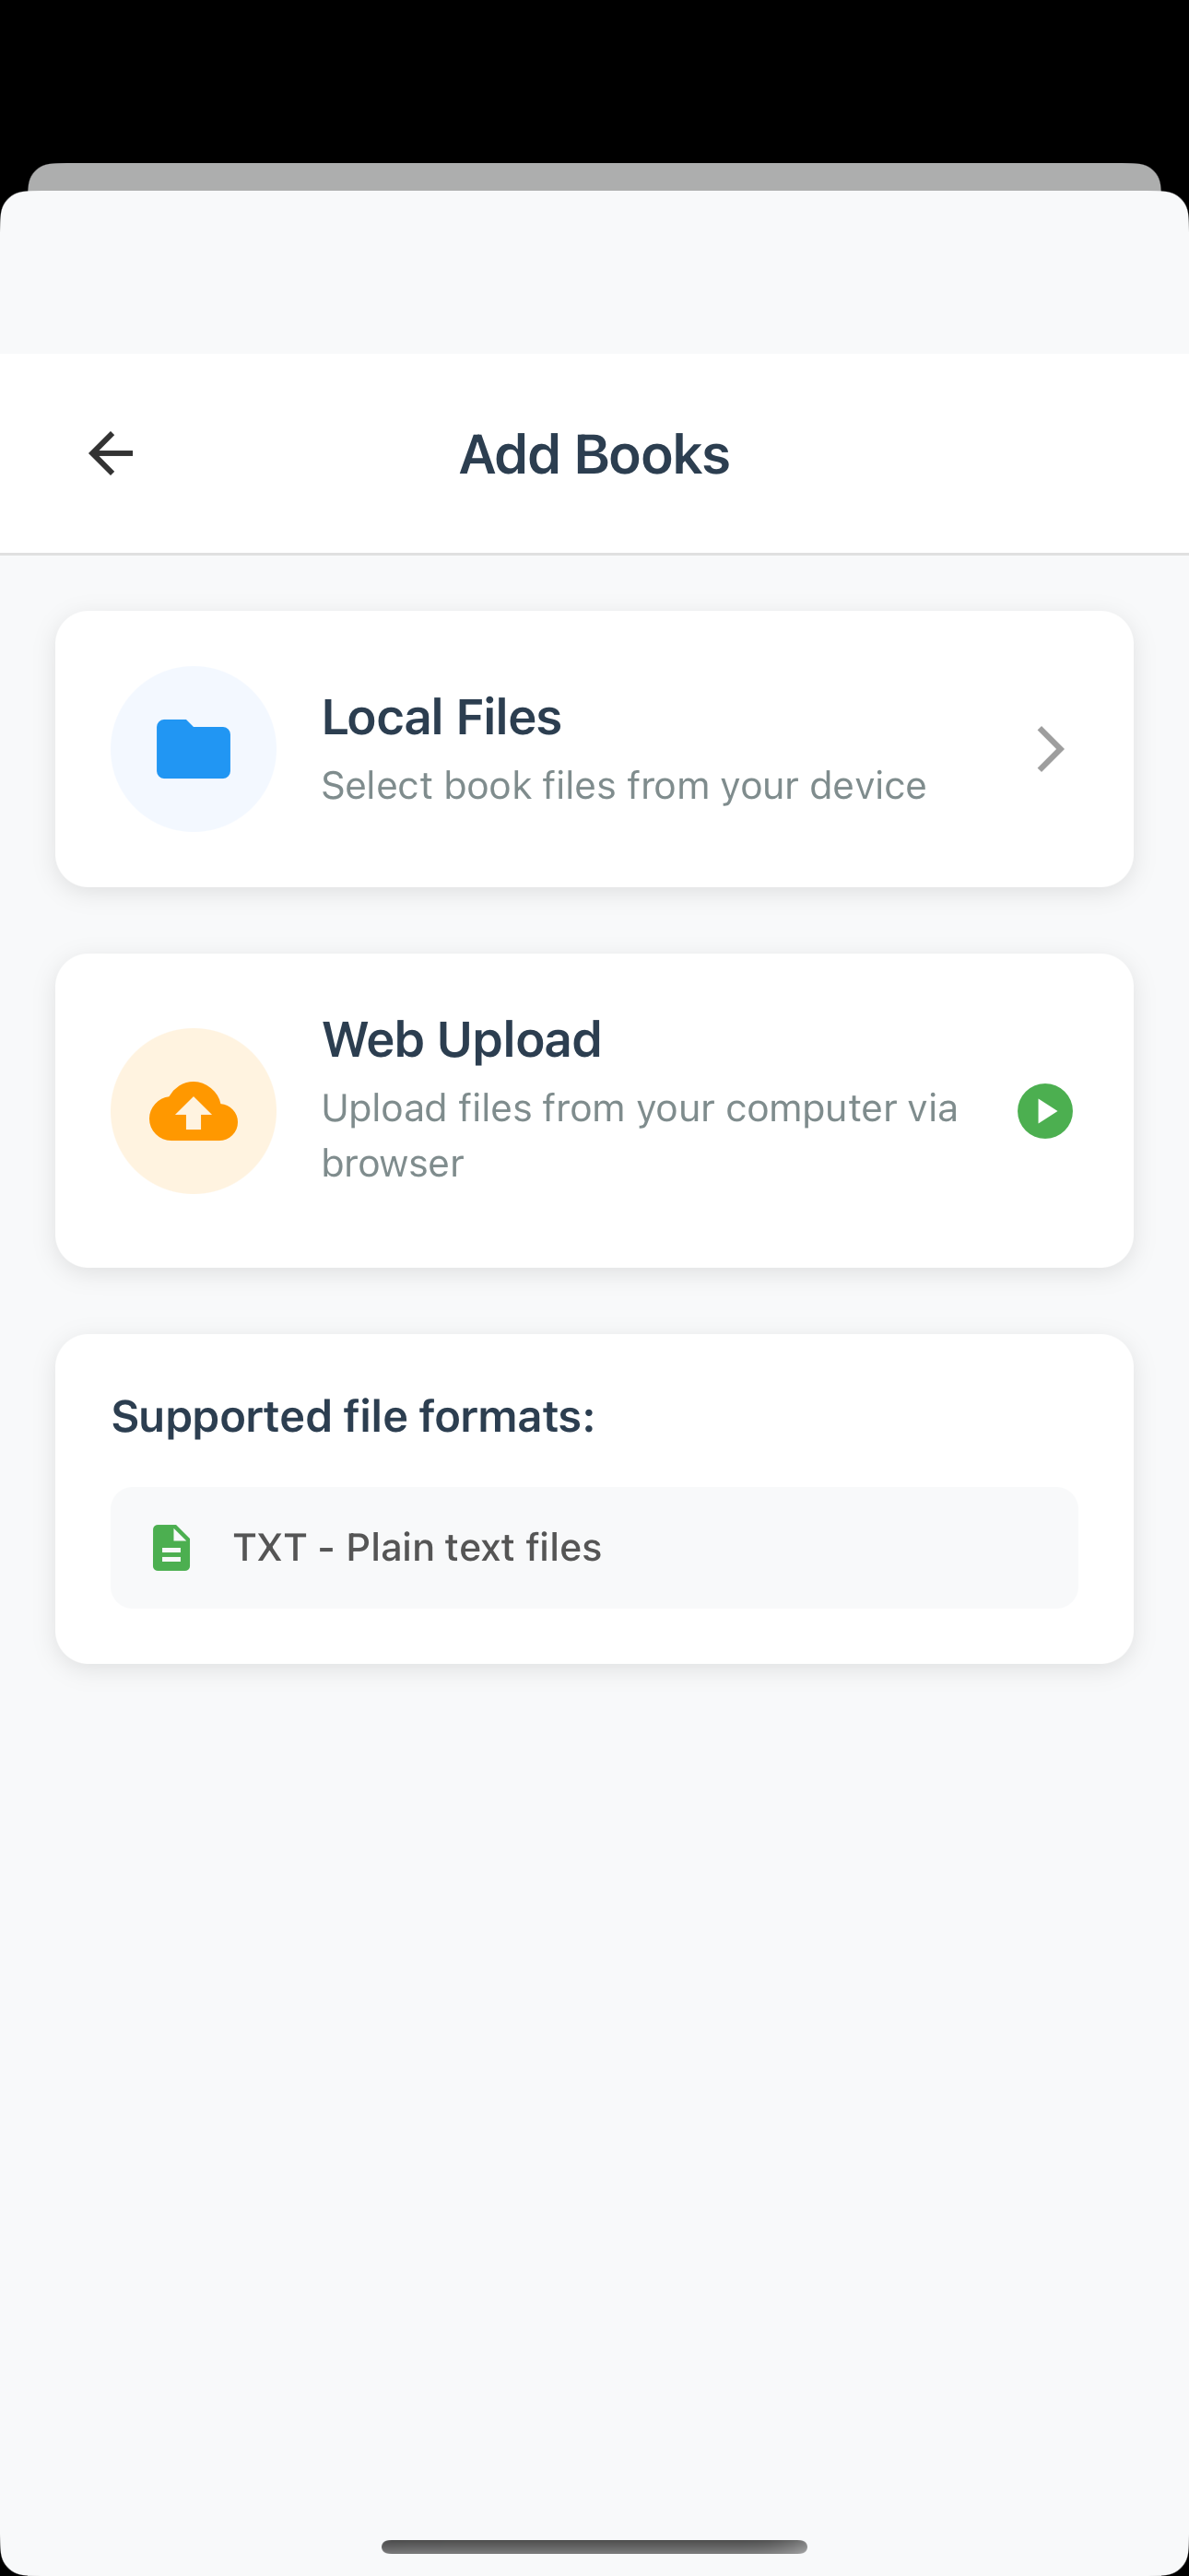Viewport: 1189px width, 2576px height.
Task: Tap the Web Upload cloud icon circle
Action: pos(194,1111)
